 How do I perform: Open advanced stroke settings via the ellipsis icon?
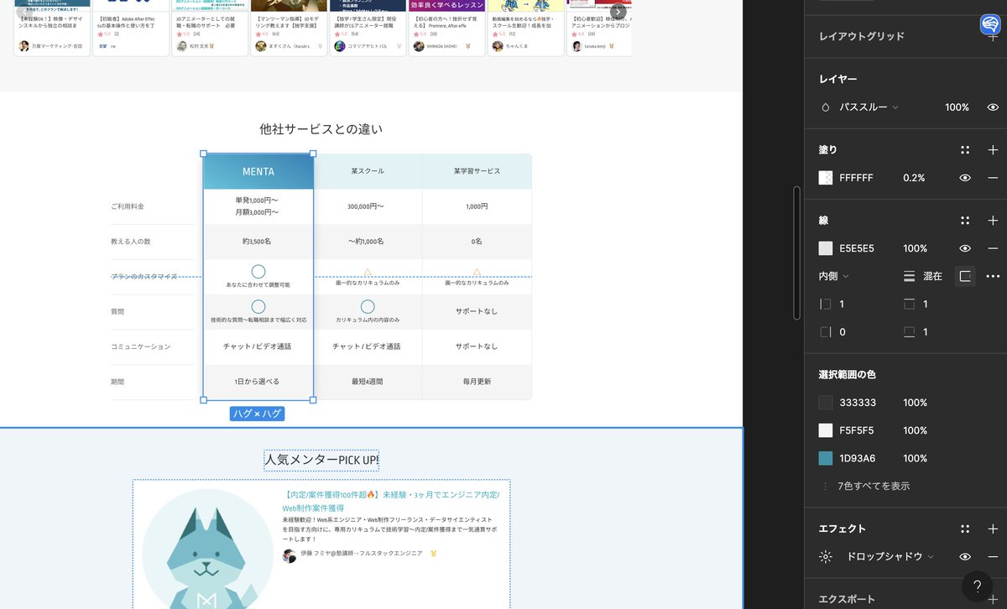993,277
